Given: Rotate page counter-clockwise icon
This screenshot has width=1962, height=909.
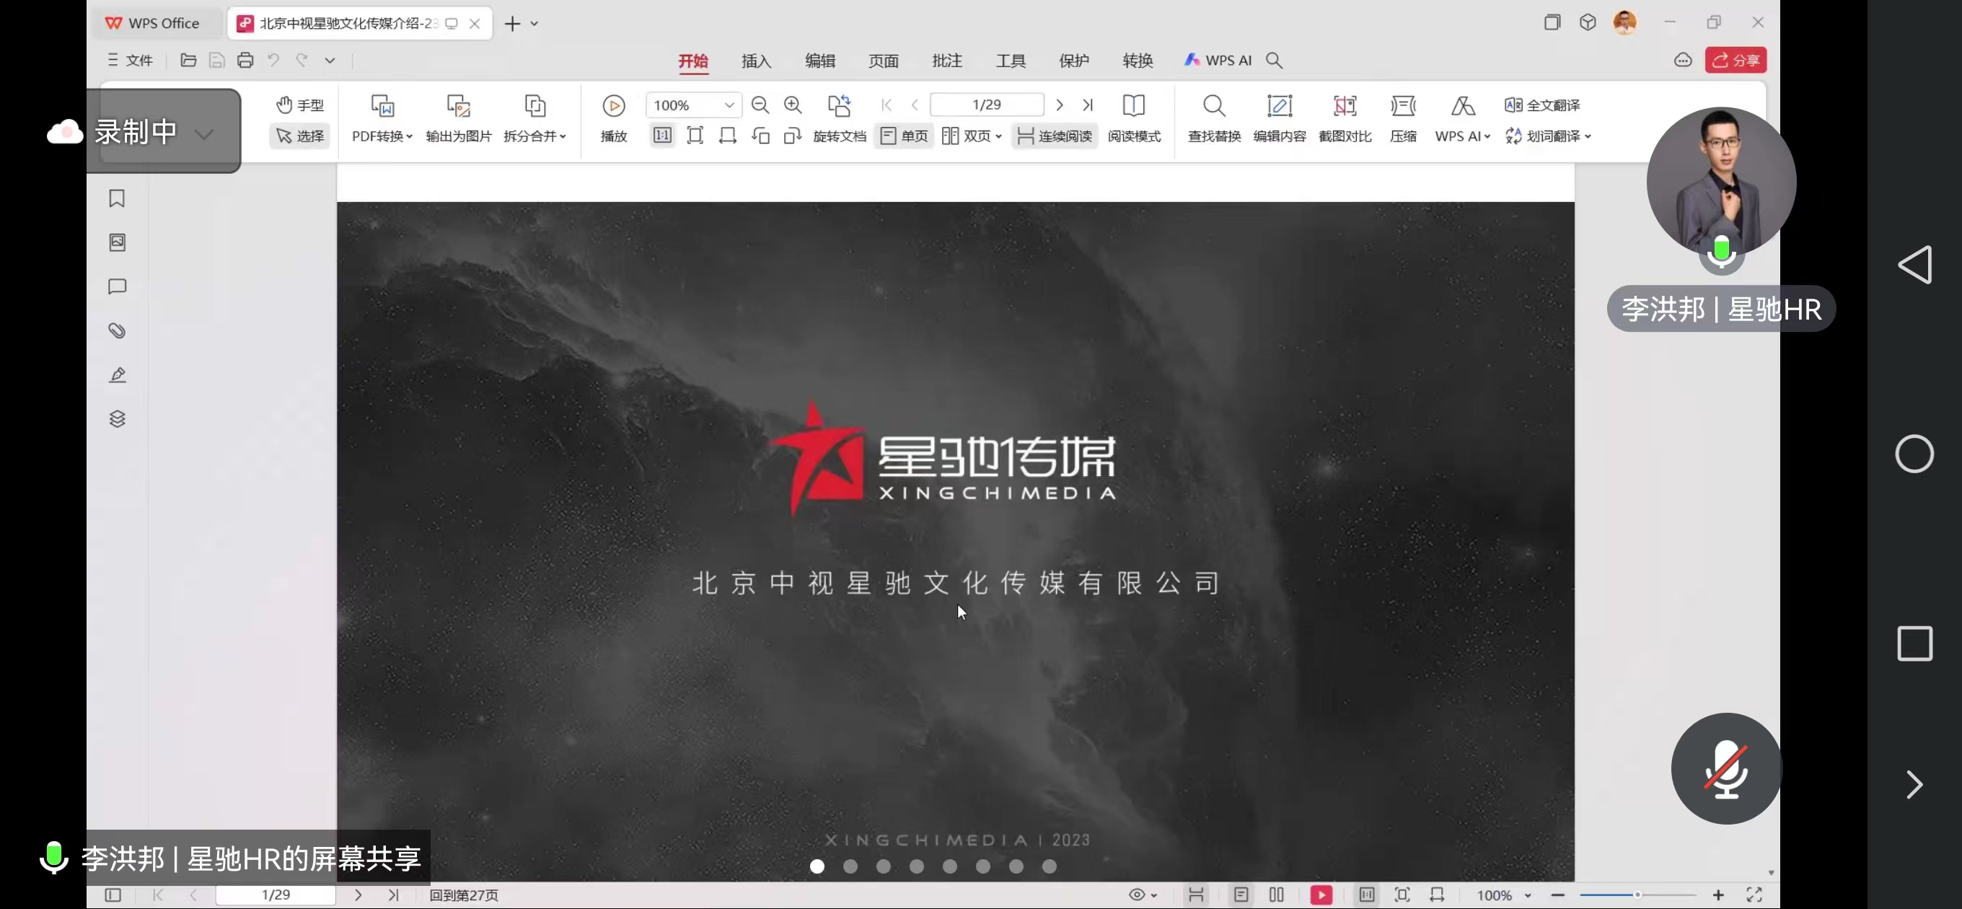Looking at the screenshot, I should [760, 136].
